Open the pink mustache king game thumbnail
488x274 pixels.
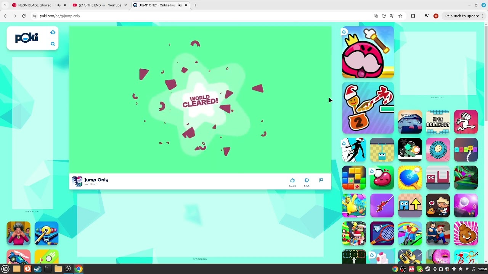click(368, 52)
